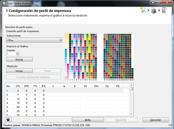Click the Siguiente button

pos(121,120)
